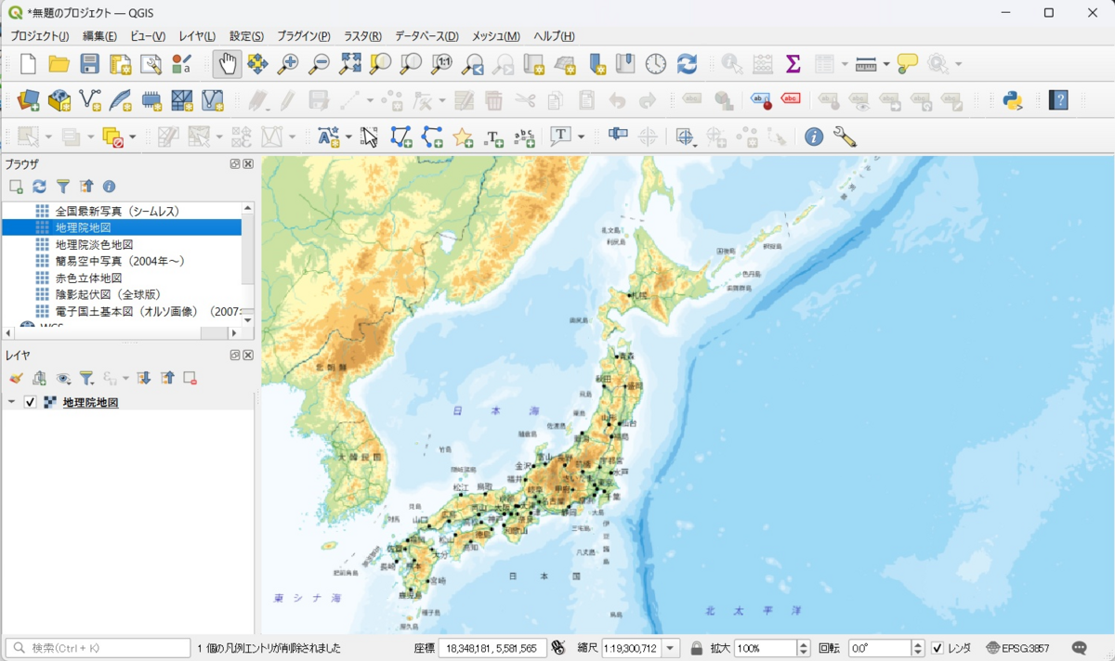Open project using the folder icon

coord(59,64)
